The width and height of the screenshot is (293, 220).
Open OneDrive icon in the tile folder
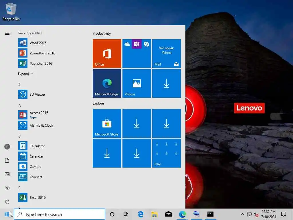(x=127, y=44)
